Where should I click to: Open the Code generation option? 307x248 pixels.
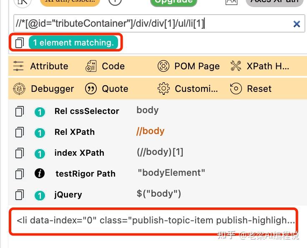[x=91, y=66]
